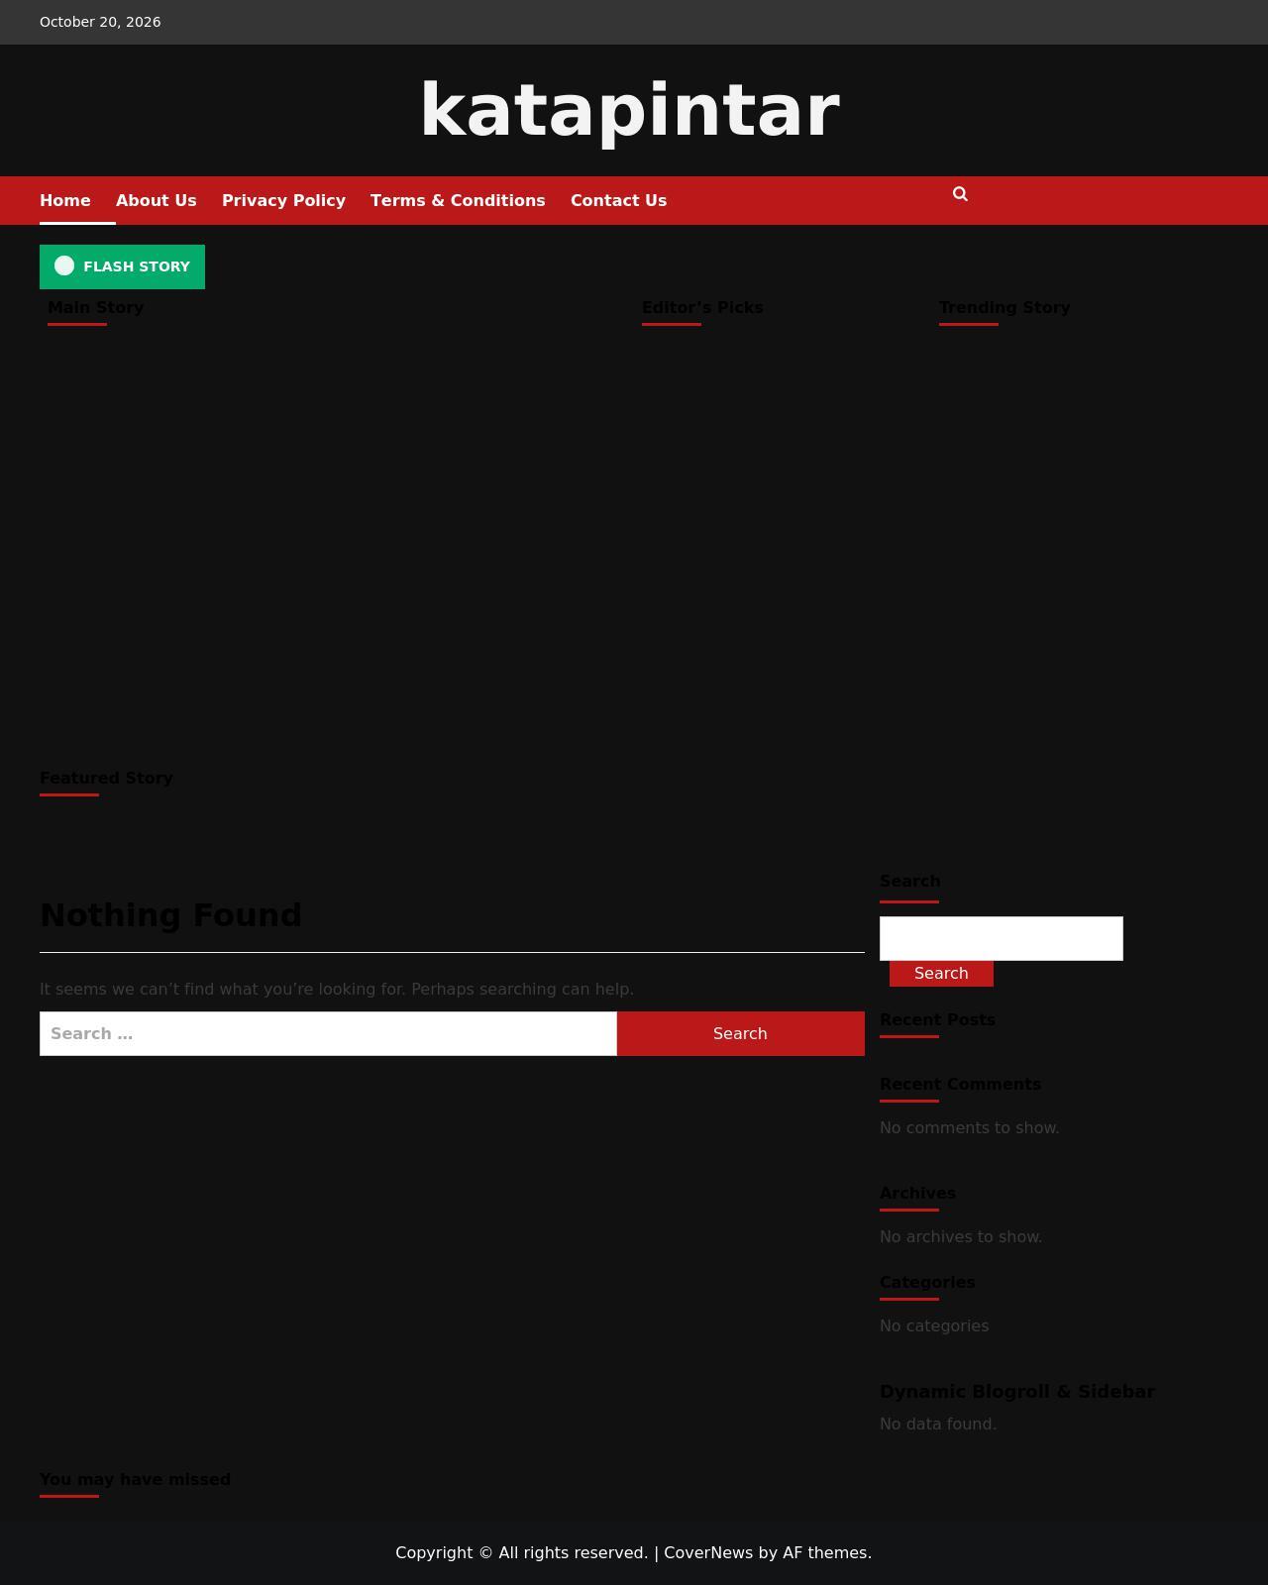Click the Featured Story heading
Viewport: 1268px width, 1585px height.
(x=106, y=778)
